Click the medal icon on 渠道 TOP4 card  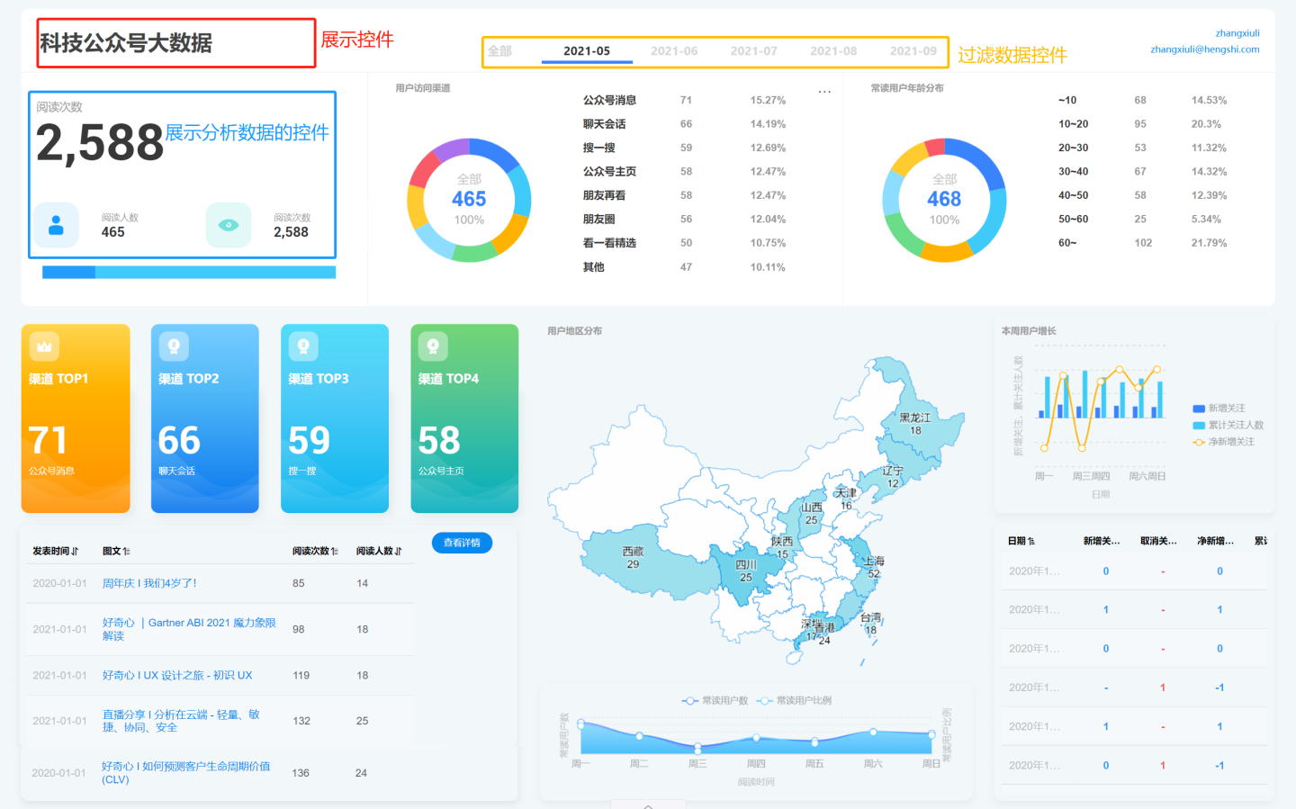[x=433, y=346]
